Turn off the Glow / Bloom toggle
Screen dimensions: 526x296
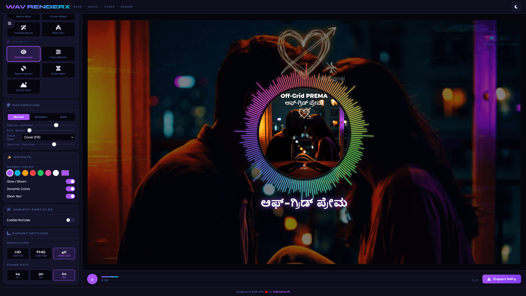[x=70, y=181]
